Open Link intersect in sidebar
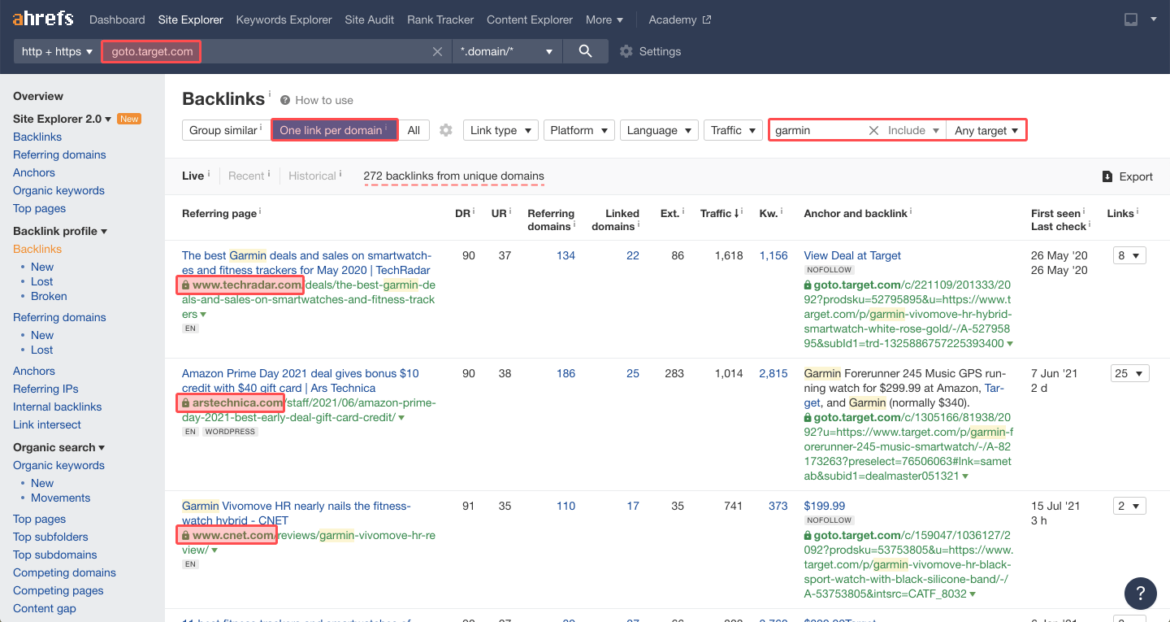Image resolution: width=1170 pixels, height=622 pixels. (x=47, y=424)
